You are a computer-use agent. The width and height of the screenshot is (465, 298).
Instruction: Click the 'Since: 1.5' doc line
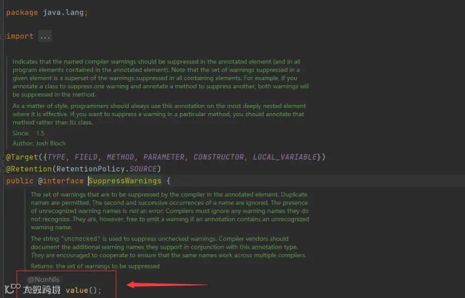pos(28,133)
